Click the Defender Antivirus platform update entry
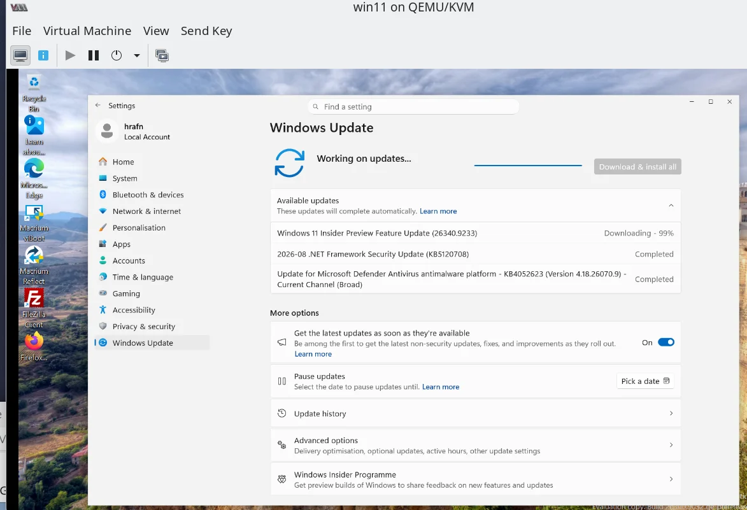The image size is (747, 510). coord(476,279)
